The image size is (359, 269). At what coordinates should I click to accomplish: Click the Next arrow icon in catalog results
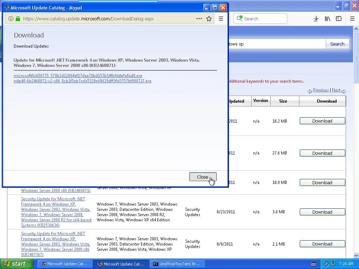point(344,91)
